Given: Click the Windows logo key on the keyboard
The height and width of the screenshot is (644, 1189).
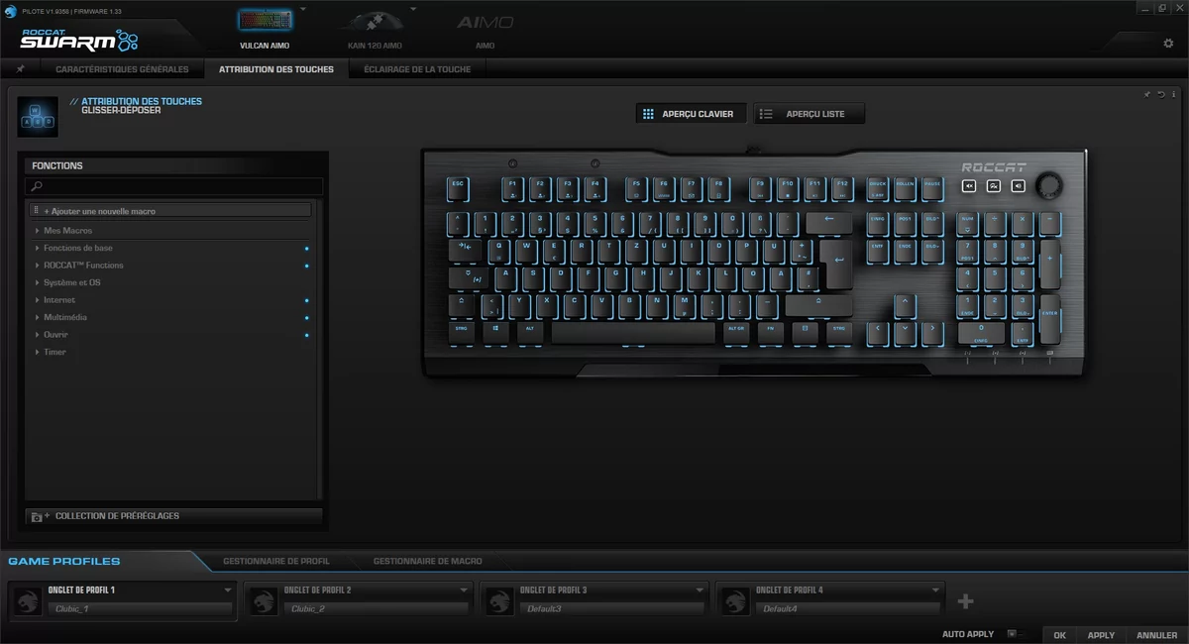Looking at the screenshot, I should 494,332.
